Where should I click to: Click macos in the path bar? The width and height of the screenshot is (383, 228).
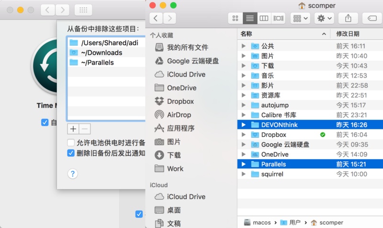258,222
